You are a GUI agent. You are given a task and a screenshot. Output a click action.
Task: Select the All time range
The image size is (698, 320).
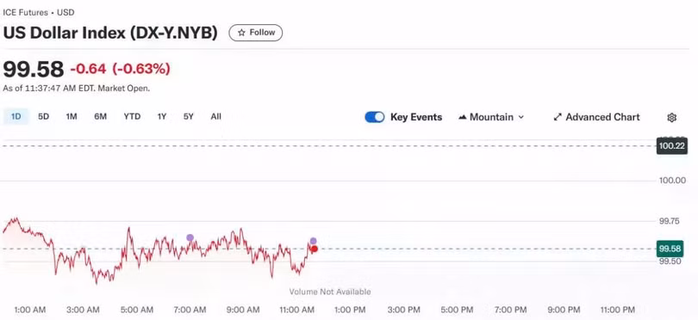click(x=216, y=117)
